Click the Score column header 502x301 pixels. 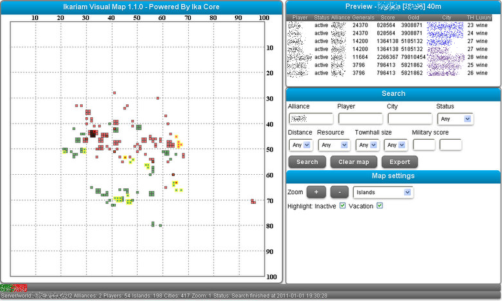click(x=388, y=17)
